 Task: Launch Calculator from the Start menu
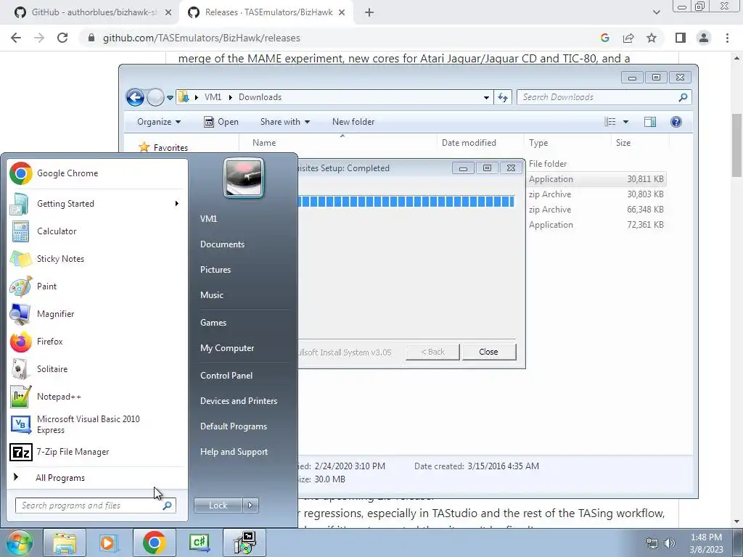95,231
